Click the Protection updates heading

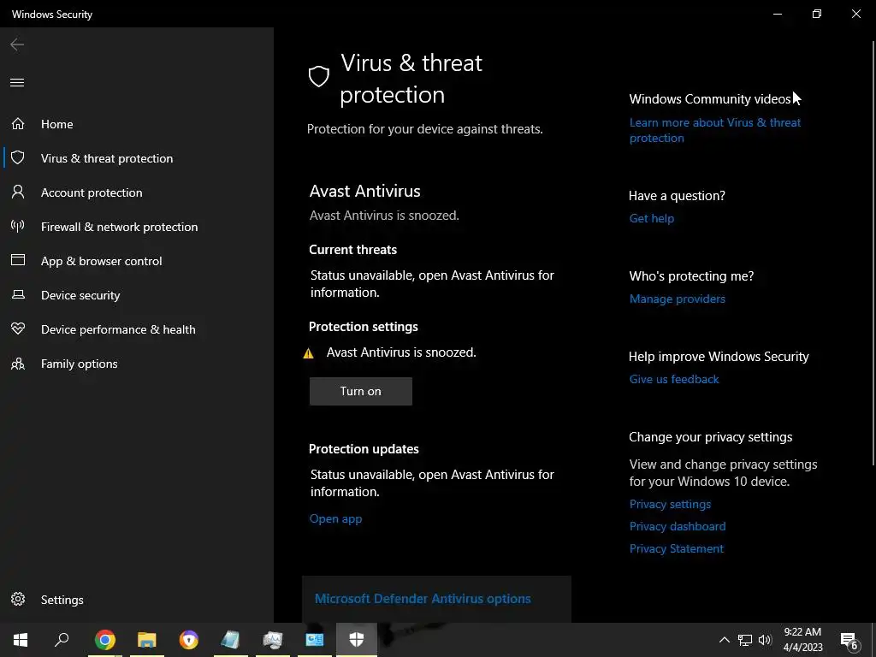click(x=364, y=449)
